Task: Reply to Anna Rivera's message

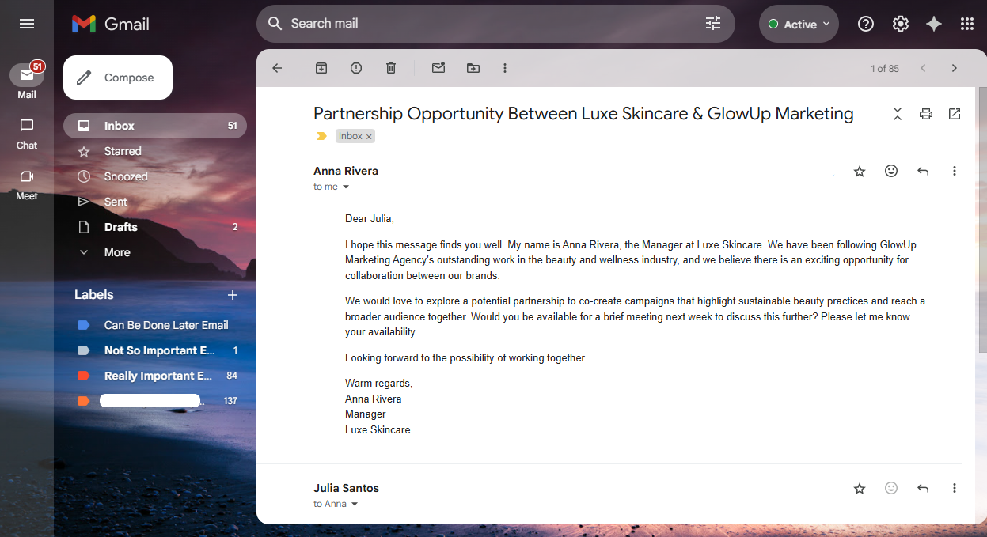Action: [923, 171]
